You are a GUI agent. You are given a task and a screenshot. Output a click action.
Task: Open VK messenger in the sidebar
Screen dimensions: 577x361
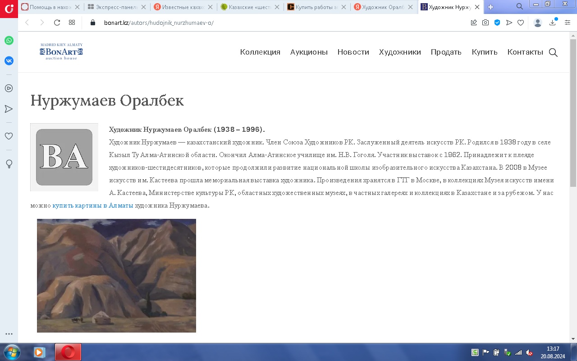click(x=9, y=61)
